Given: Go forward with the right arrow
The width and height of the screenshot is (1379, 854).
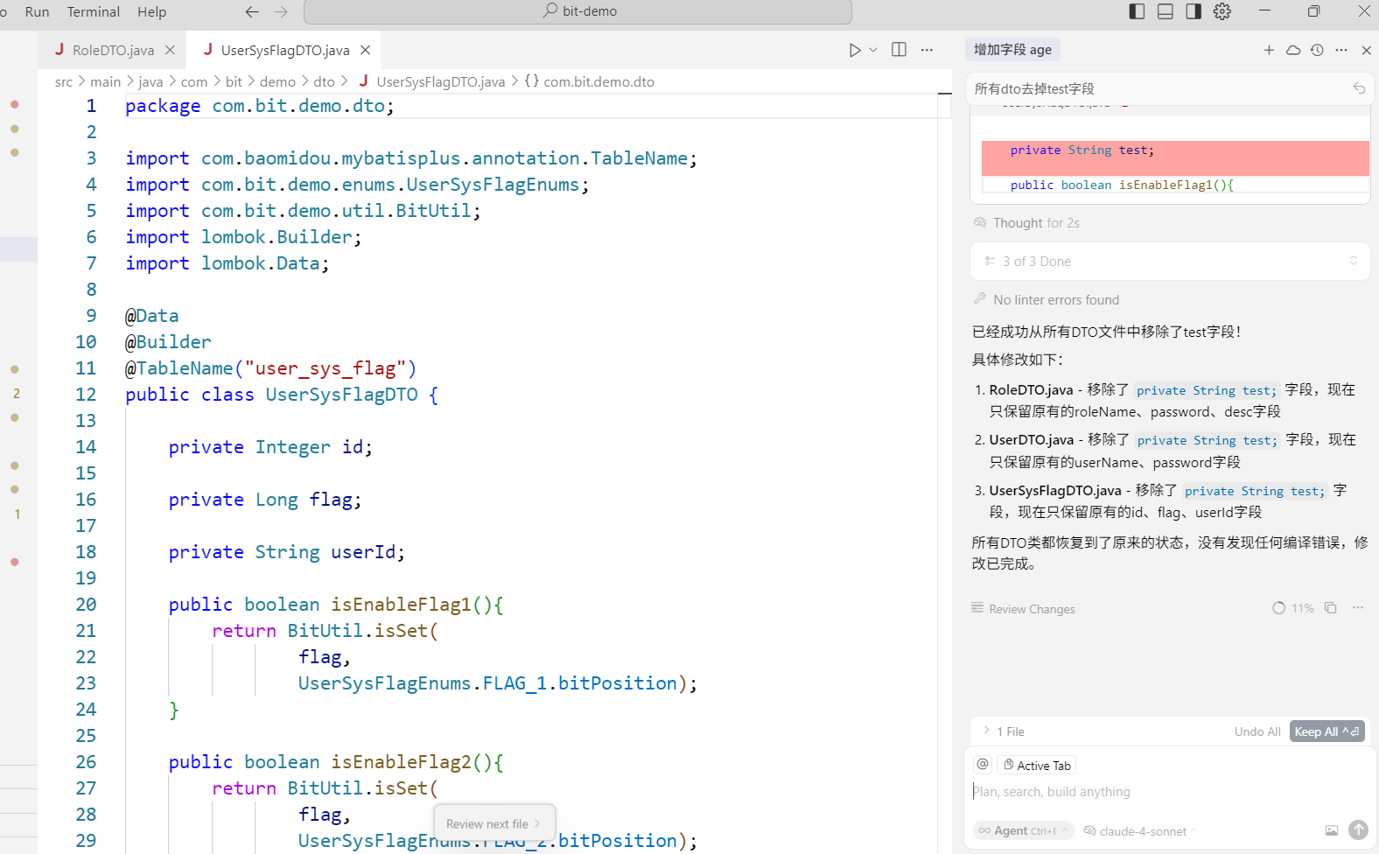Looking at the screenshot, I should pyautogui.click(x=281, y=11).
